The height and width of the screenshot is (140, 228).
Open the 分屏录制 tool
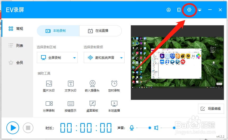[49, 106]
